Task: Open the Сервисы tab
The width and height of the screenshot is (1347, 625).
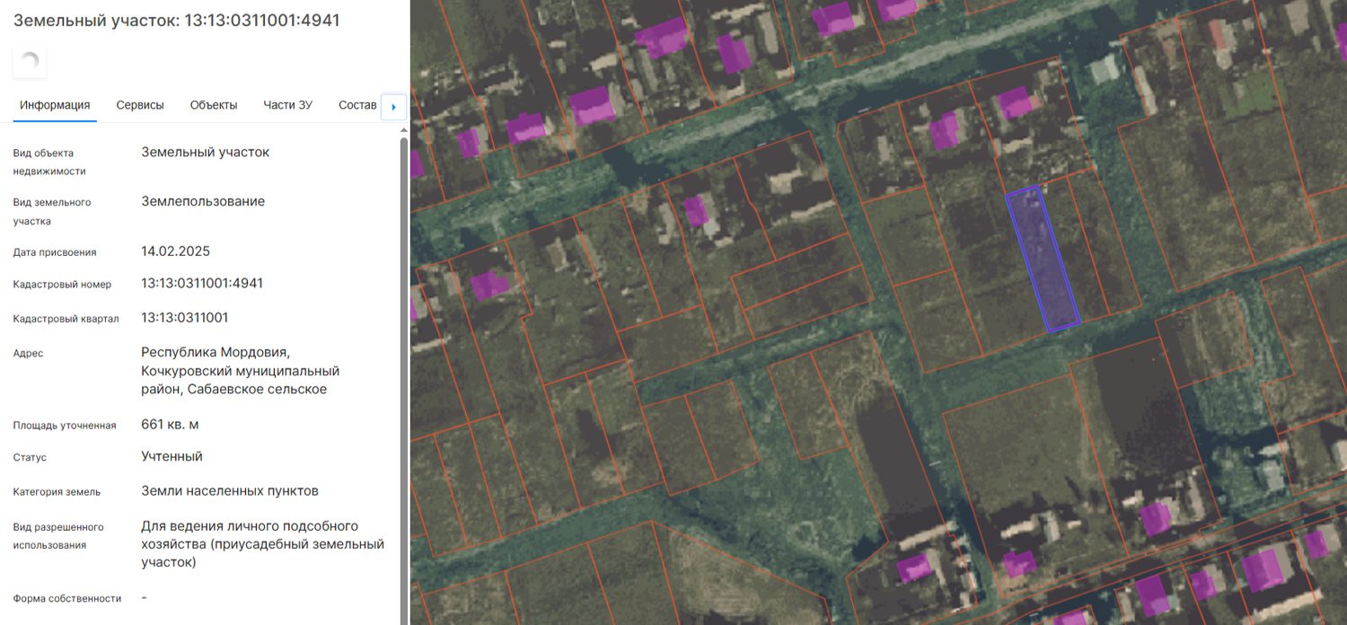Action: coord(140,105)
